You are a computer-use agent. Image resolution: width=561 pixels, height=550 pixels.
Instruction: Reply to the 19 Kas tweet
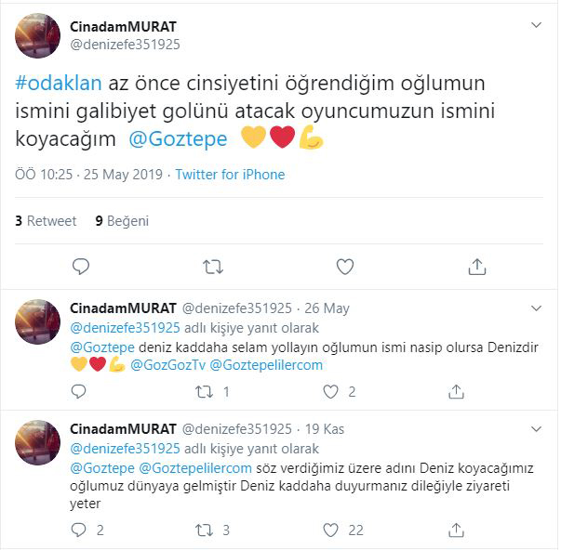(x=78, y=530)
